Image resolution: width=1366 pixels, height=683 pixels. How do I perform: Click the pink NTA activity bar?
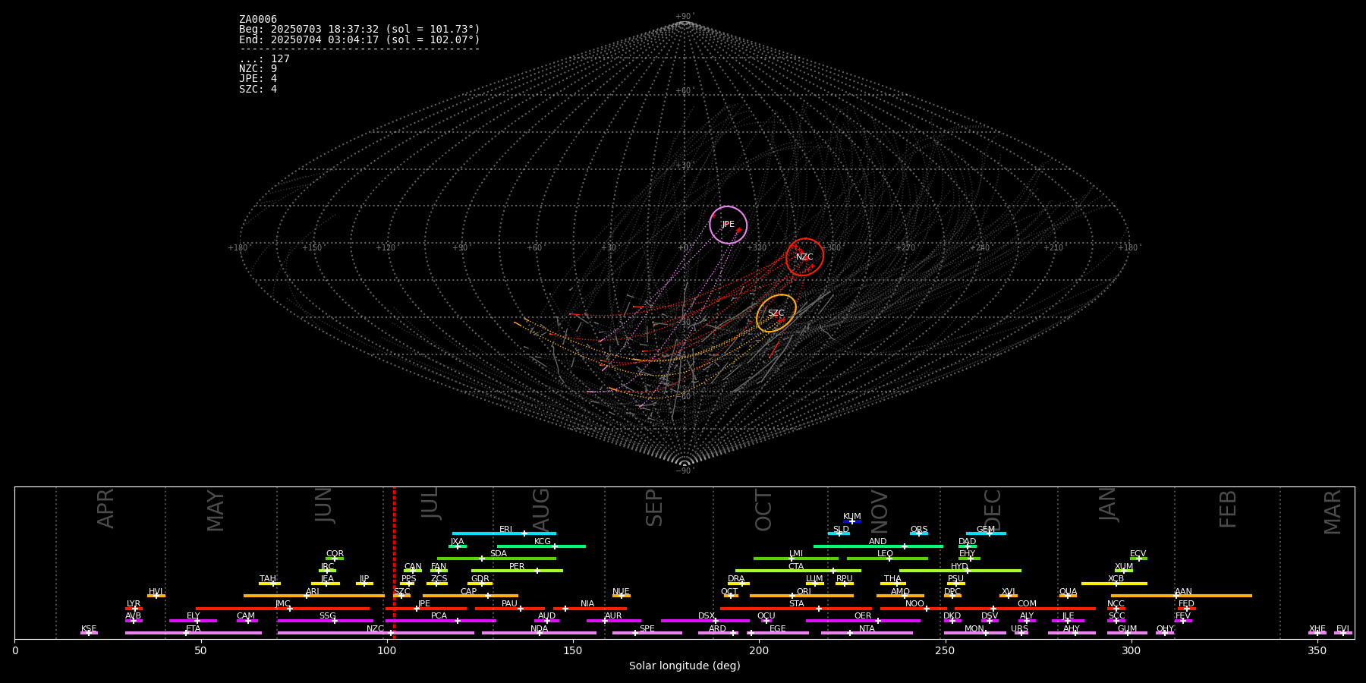click(867, 633)
